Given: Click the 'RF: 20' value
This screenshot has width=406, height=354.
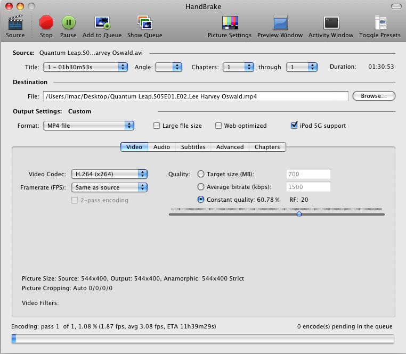Looking at the screenshot, I should pos(299,200).
